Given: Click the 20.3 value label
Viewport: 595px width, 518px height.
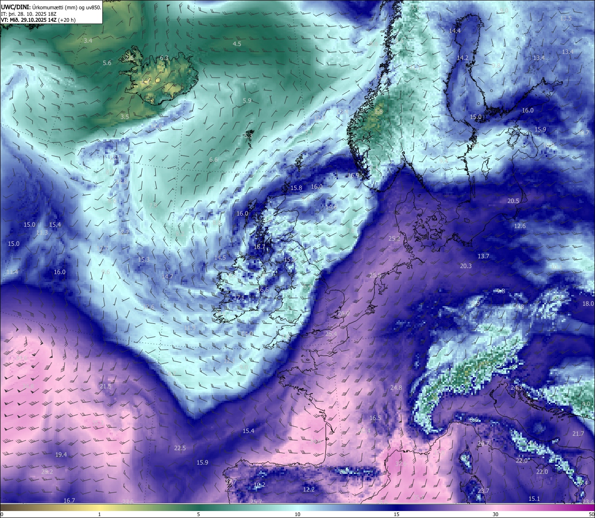Looking at the screenshot, I should coord(466,266).
